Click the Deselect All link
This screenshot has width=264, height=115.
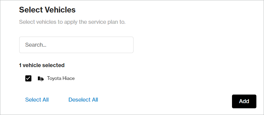click(83, 100)
